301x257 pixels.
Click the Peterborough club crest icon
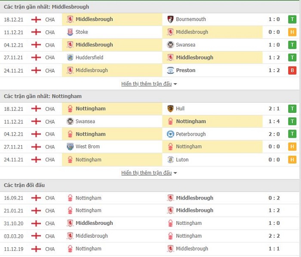(170, 134)
